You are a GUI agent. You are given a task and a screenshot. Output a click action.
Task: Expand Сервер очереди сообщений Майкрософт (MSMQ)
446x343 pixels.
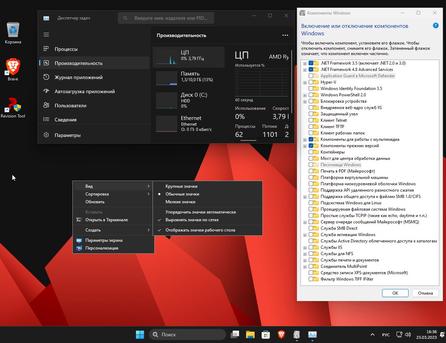(x=305, y=222)
